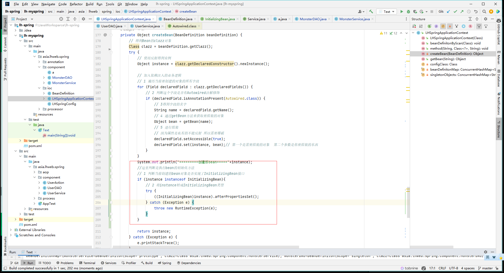
Task: Click the Git Rollback undo arrow
Action: (x=476, y=12)
